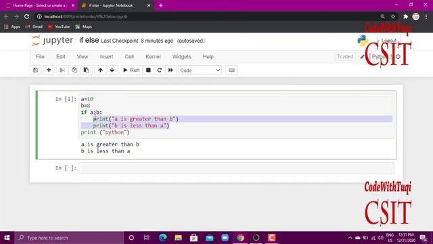Go back in browser history
Image resolution: width=433 pixels, height=244 pixels.
[6, 16]
